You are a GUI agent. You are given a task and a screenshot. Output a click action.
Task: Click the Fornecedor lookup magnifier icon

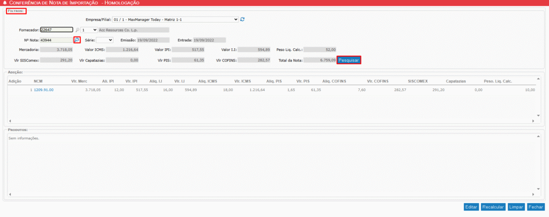pyautogui.click(x=77, y=30)
